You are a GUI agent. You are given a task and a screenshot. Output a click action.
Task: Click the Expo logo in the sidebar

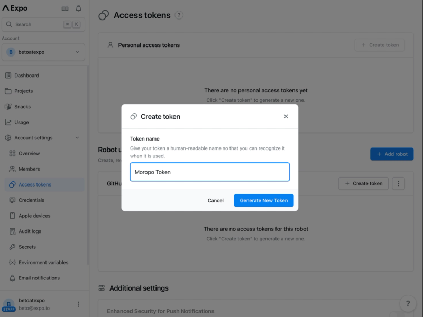point(16,8)
